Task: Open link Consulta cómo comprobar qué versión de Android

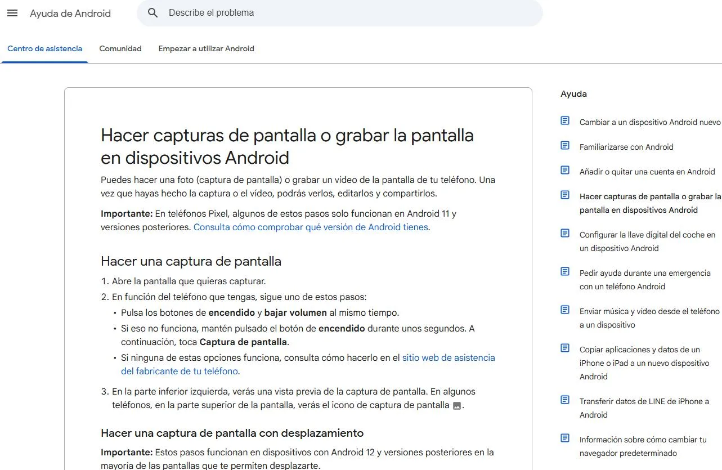Action: 311,227
